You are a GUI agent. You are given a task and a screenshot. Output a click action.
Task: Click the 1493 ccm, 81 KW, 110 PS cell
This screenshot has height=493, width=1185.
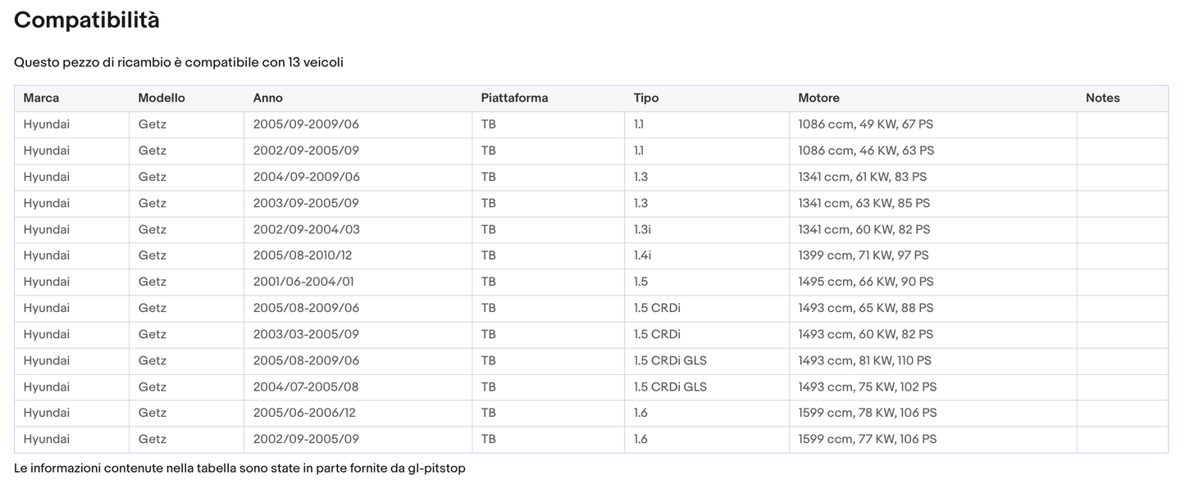[864, 360]
